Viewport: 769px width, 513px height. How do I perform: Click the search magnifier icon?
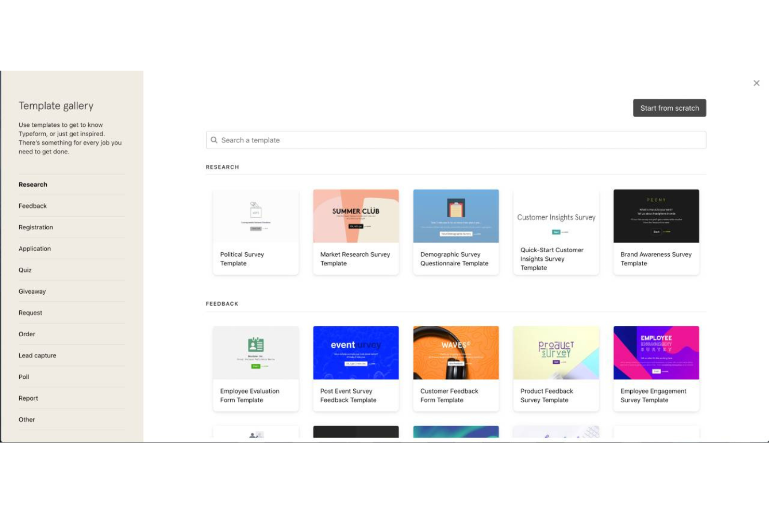point(214,140)
